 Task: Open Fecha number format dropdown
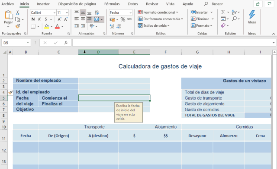[130, 13]
